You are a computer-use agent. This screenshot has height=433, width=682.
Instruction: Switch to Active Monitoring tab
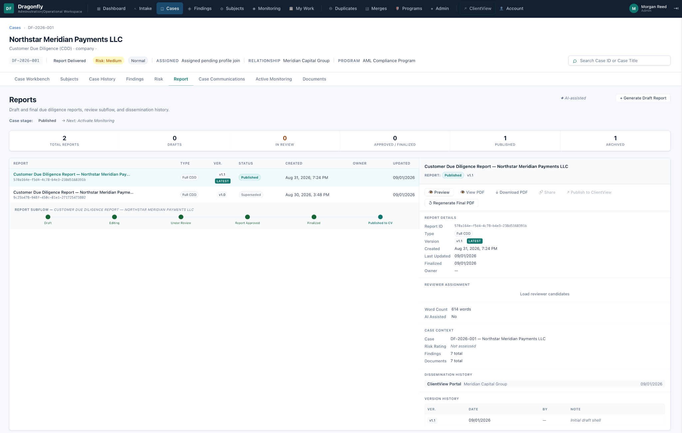pyautogui.click(x=274, y=79)
